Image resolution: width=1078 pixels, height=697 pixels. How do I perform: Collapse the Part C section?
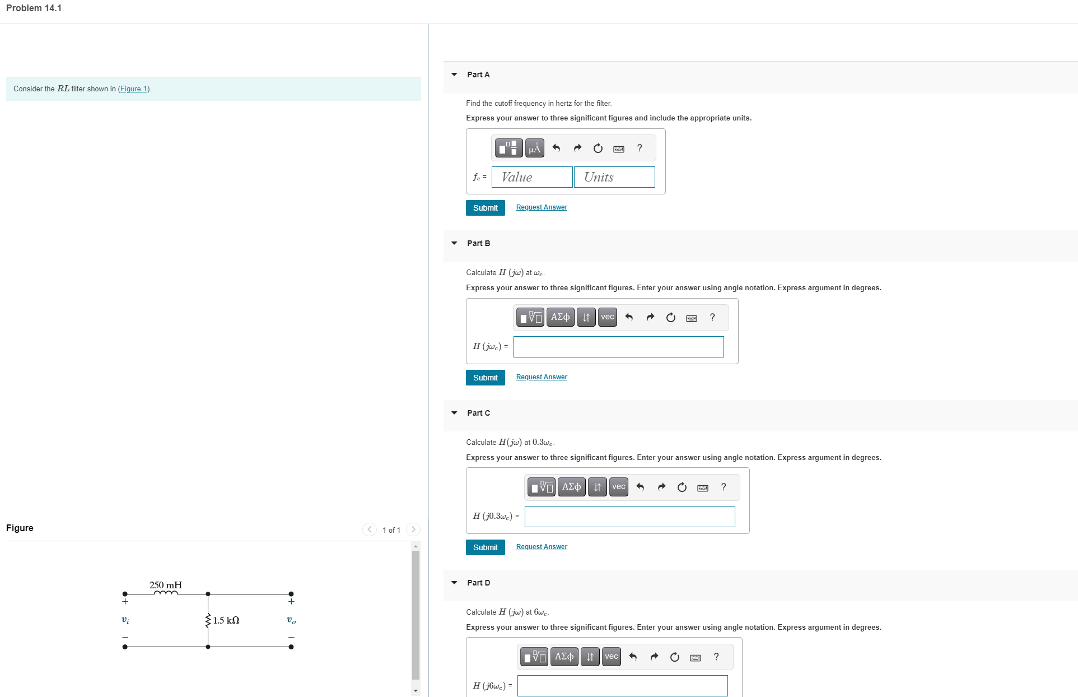pos(454,413)
